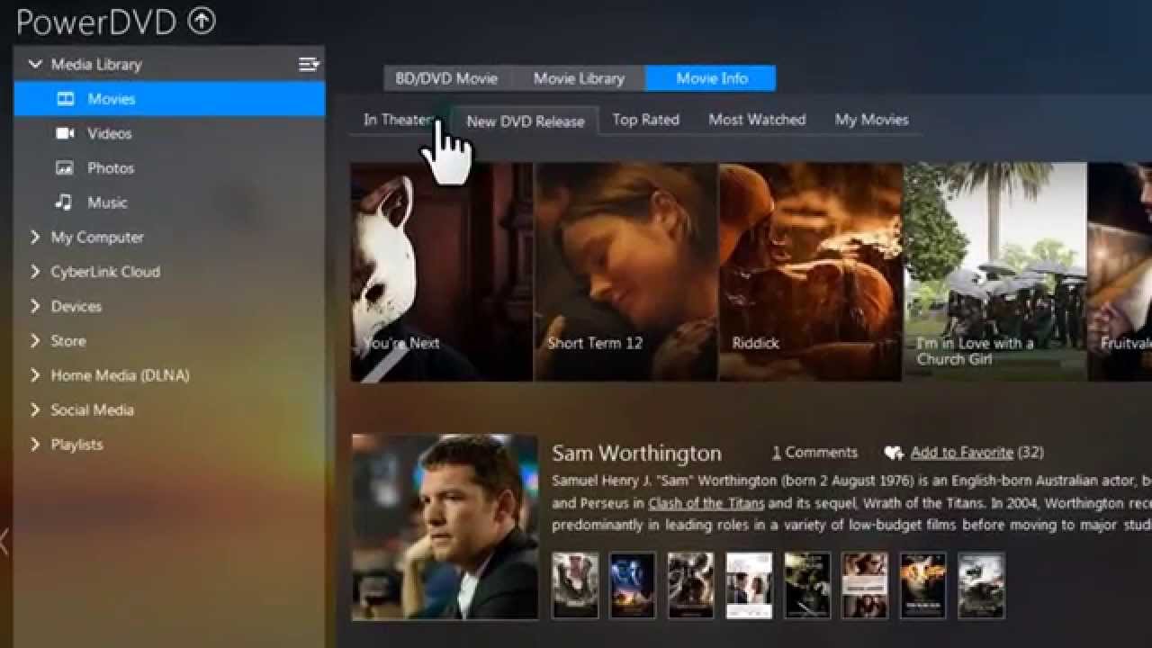
Task: Open the third filmography poster thumbnail
Action: tap(691, 585)
